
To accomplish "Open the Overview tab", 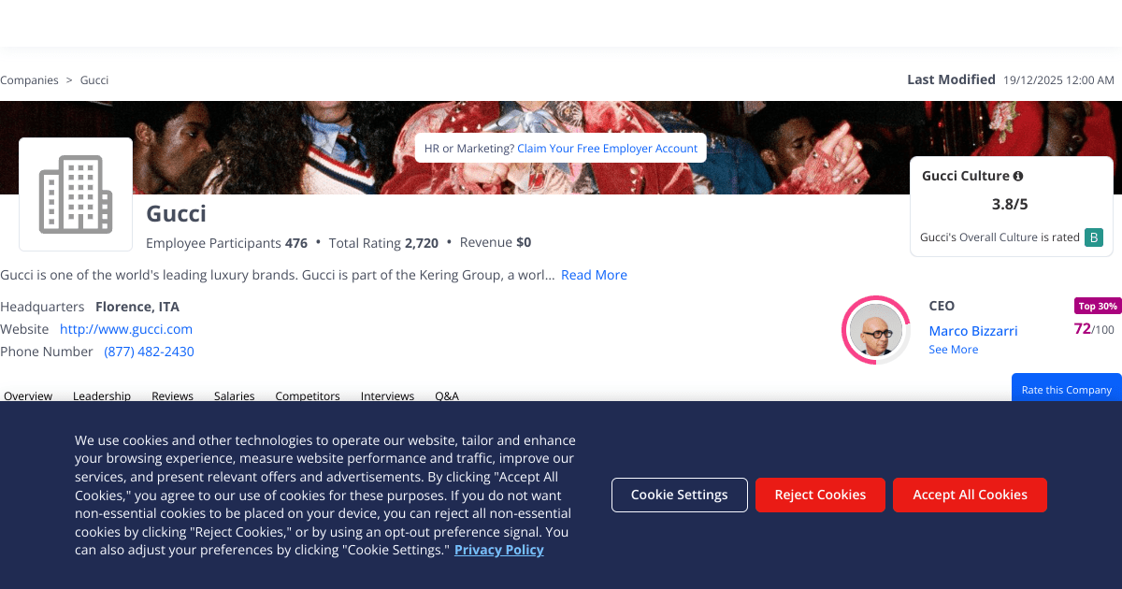I will (x=28, y=395).
